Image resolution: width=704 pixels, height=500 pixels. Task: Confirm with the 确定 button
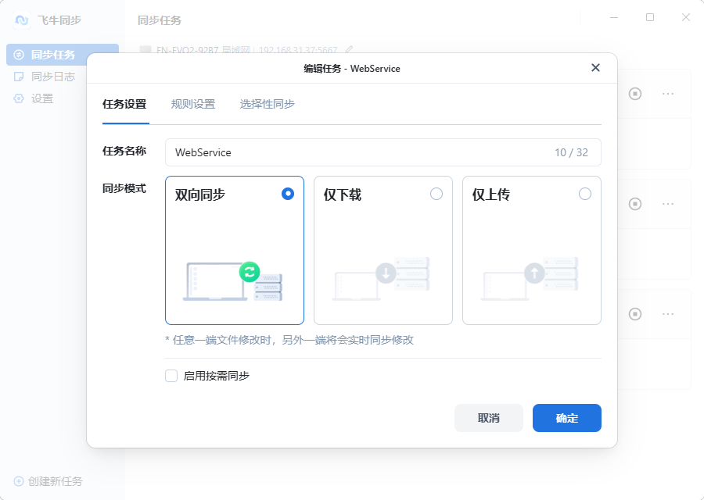click(567, 418)
